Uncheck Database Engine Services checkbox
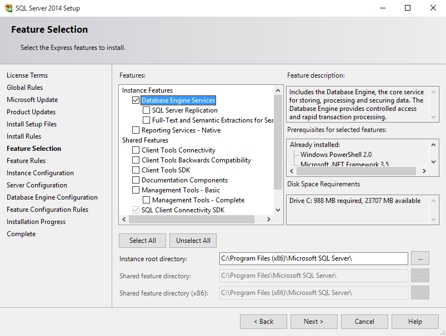This screenshot has height=336, width=446. pos(136,100)
